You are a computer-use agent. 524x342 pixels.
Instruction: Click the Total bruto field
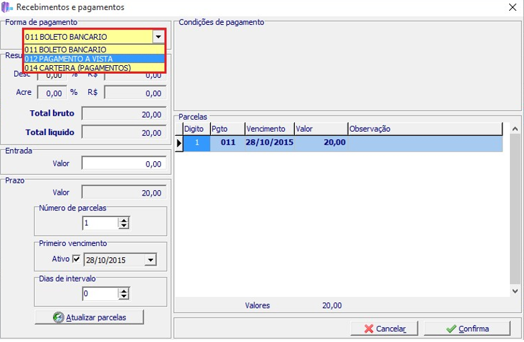(124, 114)
